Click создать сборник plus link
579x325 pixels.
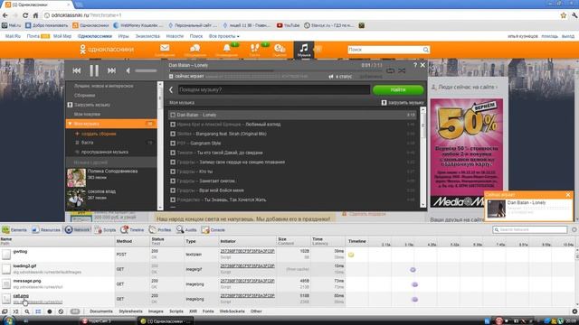coord(96,134)
